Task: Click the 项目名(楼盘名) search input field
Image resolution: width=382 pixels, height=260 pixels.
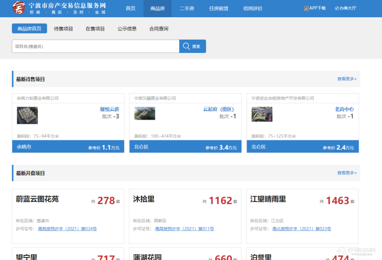Action: [x=95, y=46]
